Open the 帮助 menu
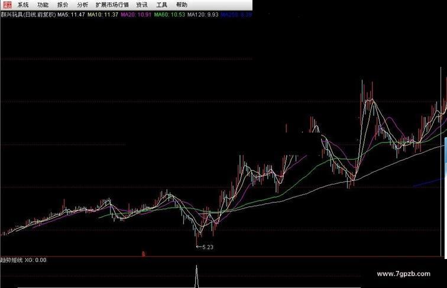447x288 pixels. (x=182, y=5)
